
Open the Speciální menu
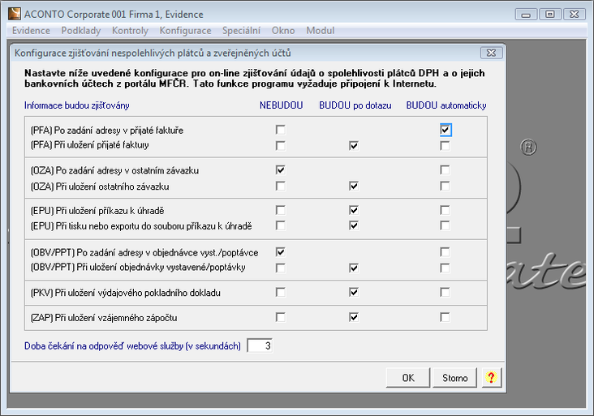(x=241, y=31)
